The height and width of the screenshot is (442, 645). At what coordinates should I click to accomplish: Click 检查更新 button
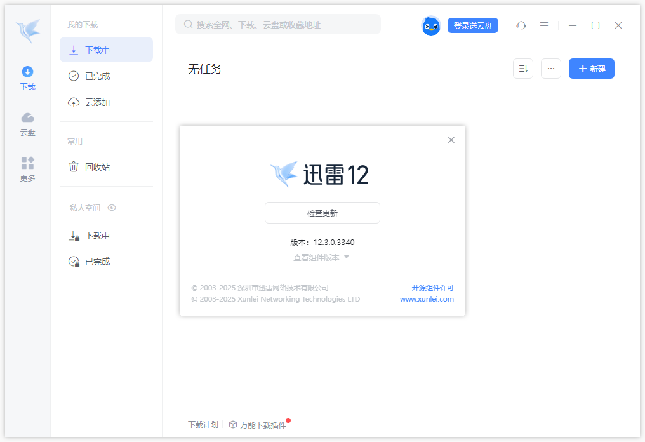point(322,213)
